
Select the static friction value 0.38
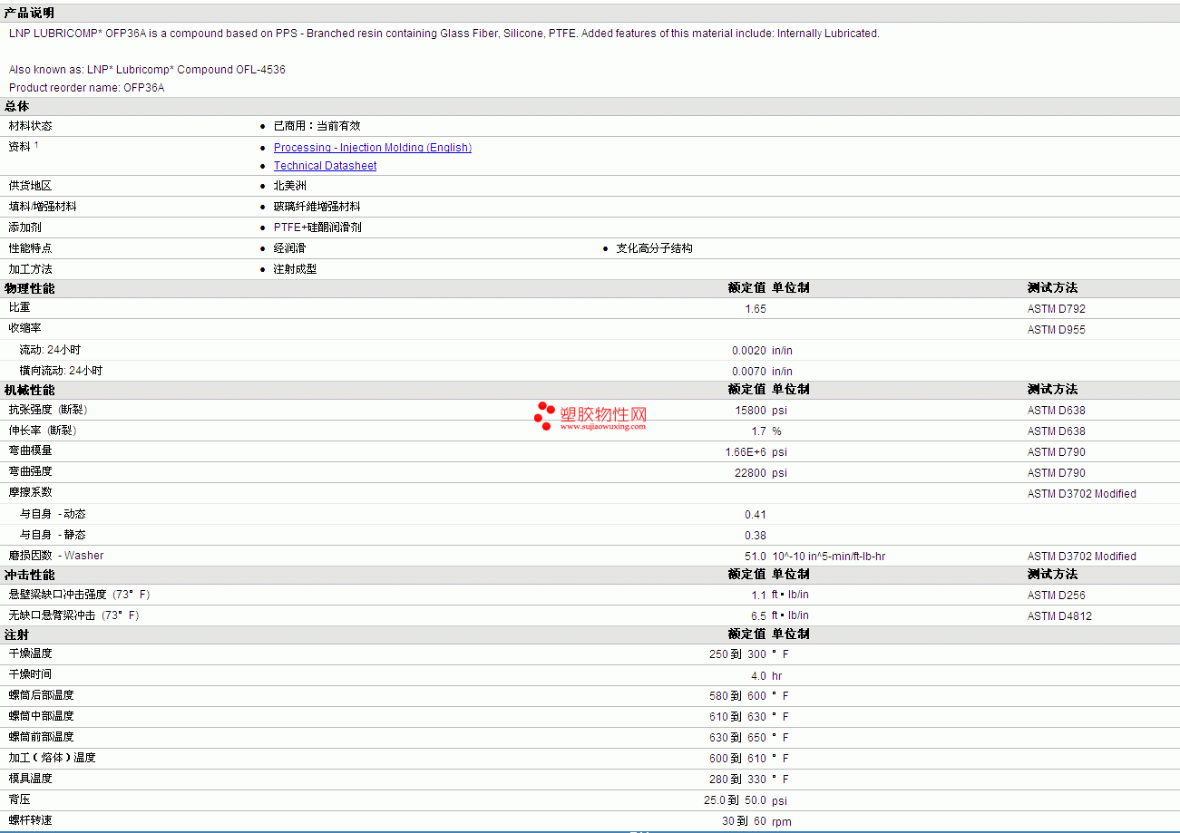click(x=756, y=536)
